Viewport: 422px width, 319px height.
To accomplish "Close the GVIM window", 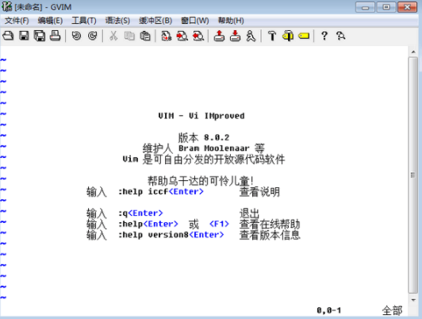I will click(407, 7).
